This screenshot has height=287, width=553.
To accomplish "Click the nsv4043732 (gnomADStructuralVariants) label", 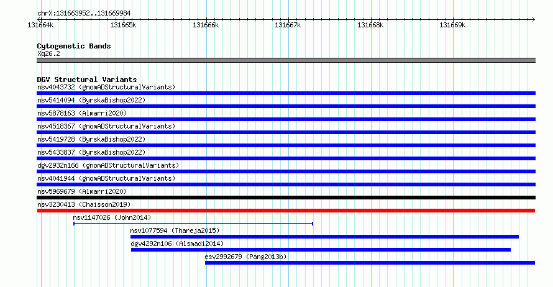I will [x=106, y=87].
